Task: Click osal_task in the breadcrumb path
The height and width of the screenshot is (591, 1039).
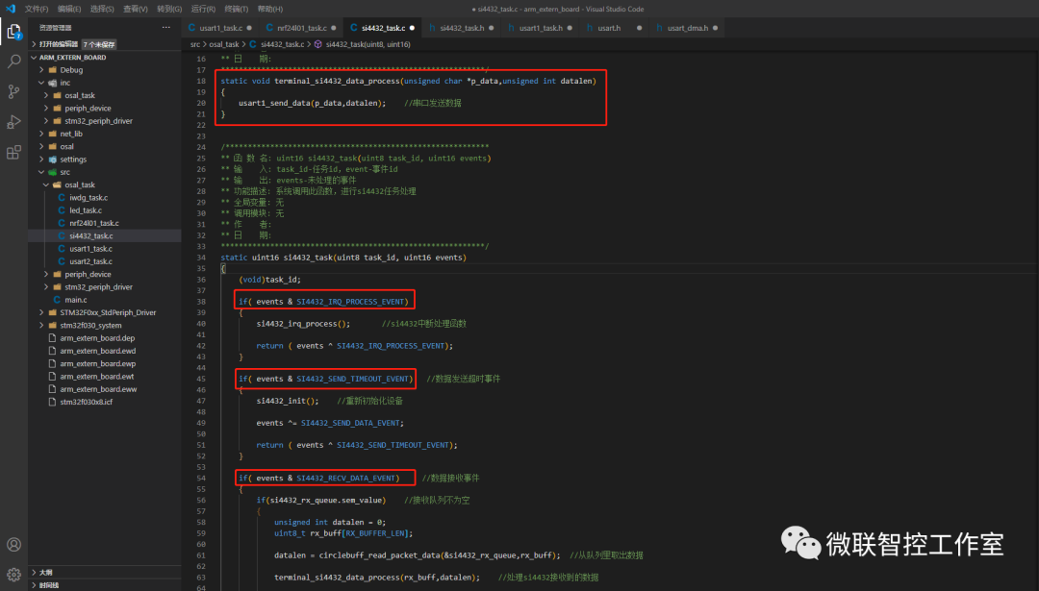Action: pos(224,44)
